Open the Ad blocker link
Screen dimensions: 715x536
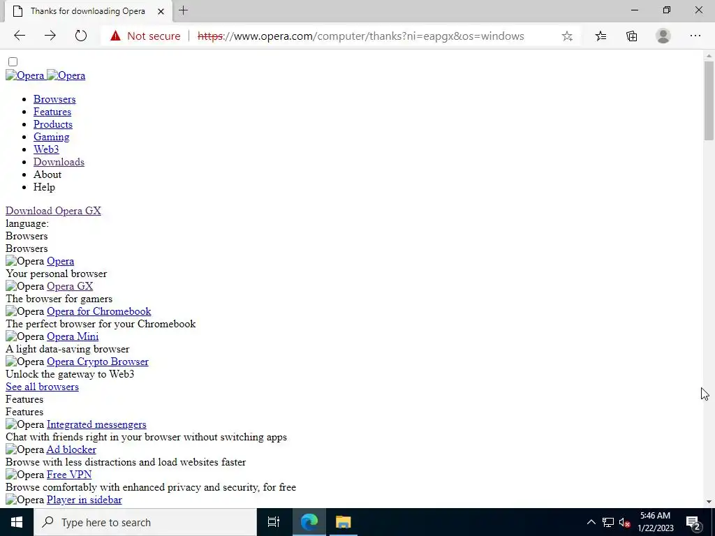pyautogui.click(x=71, y=449)
